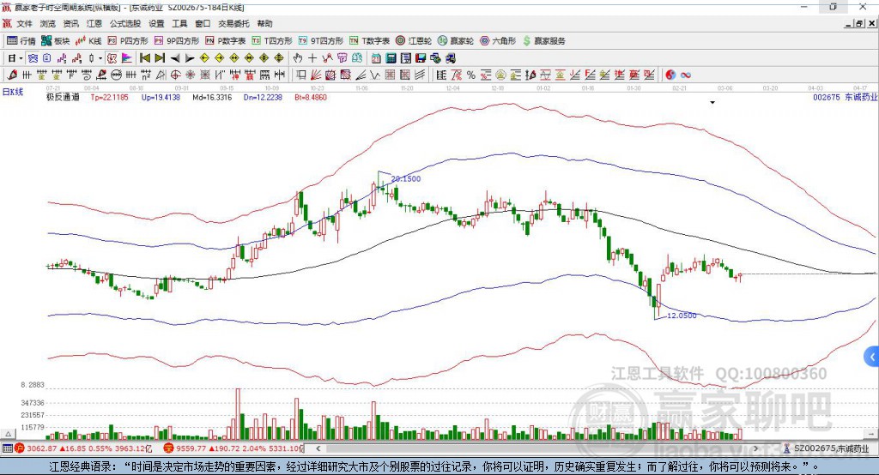Select the red circle target tool
879x475 pixels.
tap(175, 75)
